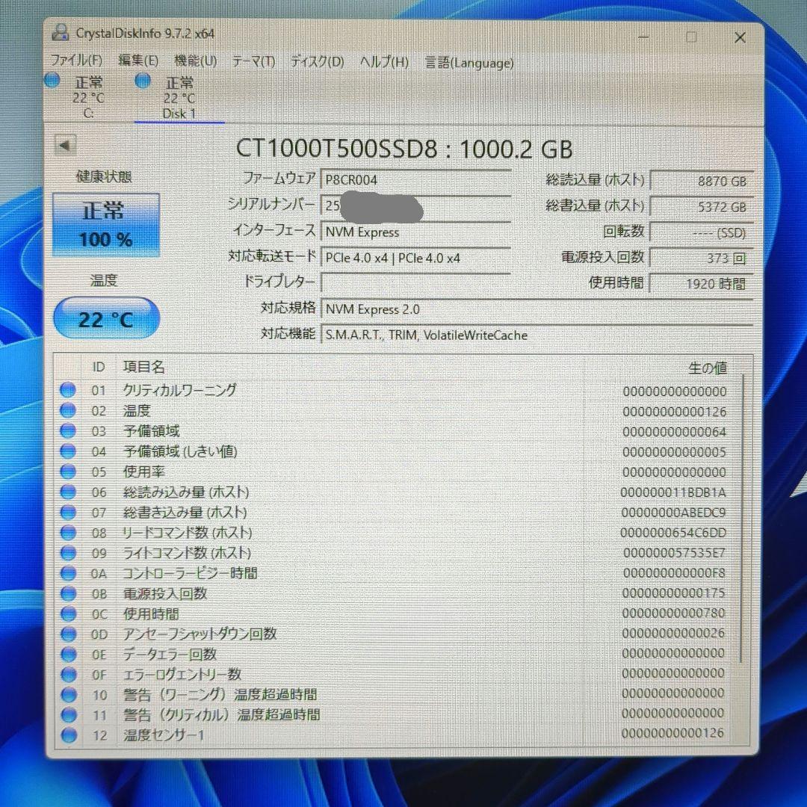Switch to the Disk 1 tab
Screen dimensions: 807x807
click(179, 99)
